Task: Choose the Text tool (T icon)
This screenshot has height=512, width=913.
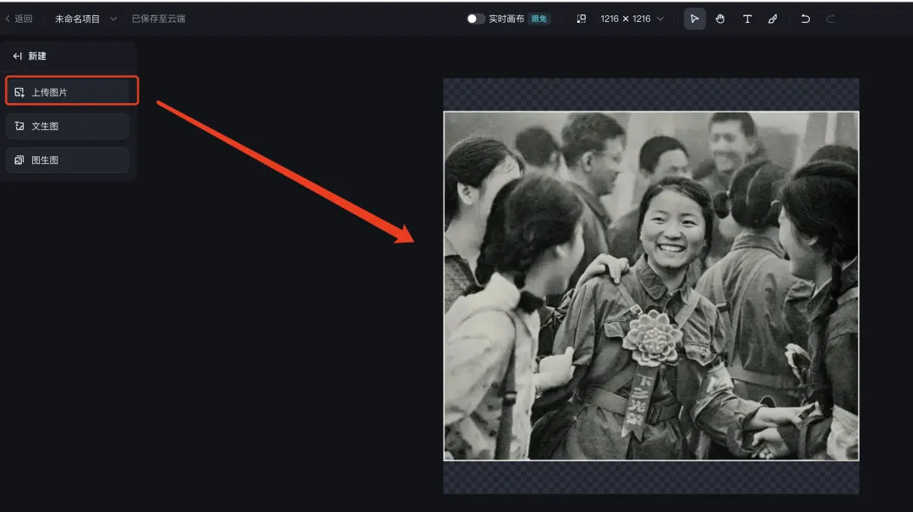Action: coord(747,19)
